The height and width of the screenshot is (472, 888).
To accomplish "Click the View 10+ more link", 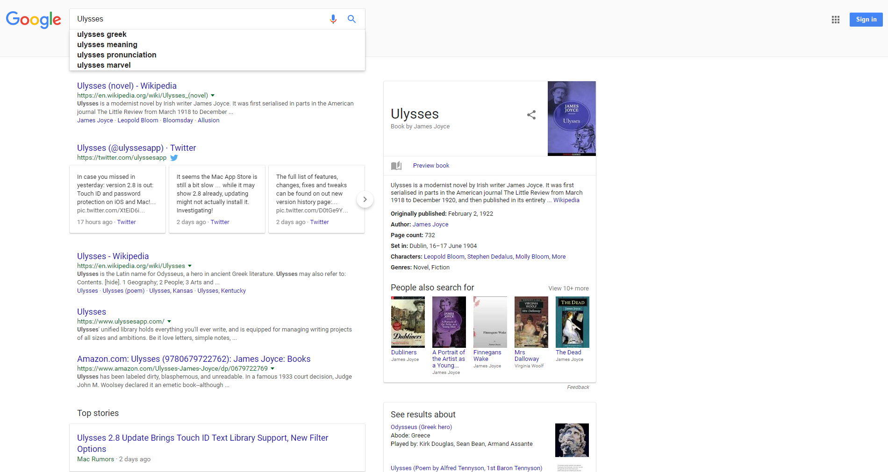I will pos(568,289).
